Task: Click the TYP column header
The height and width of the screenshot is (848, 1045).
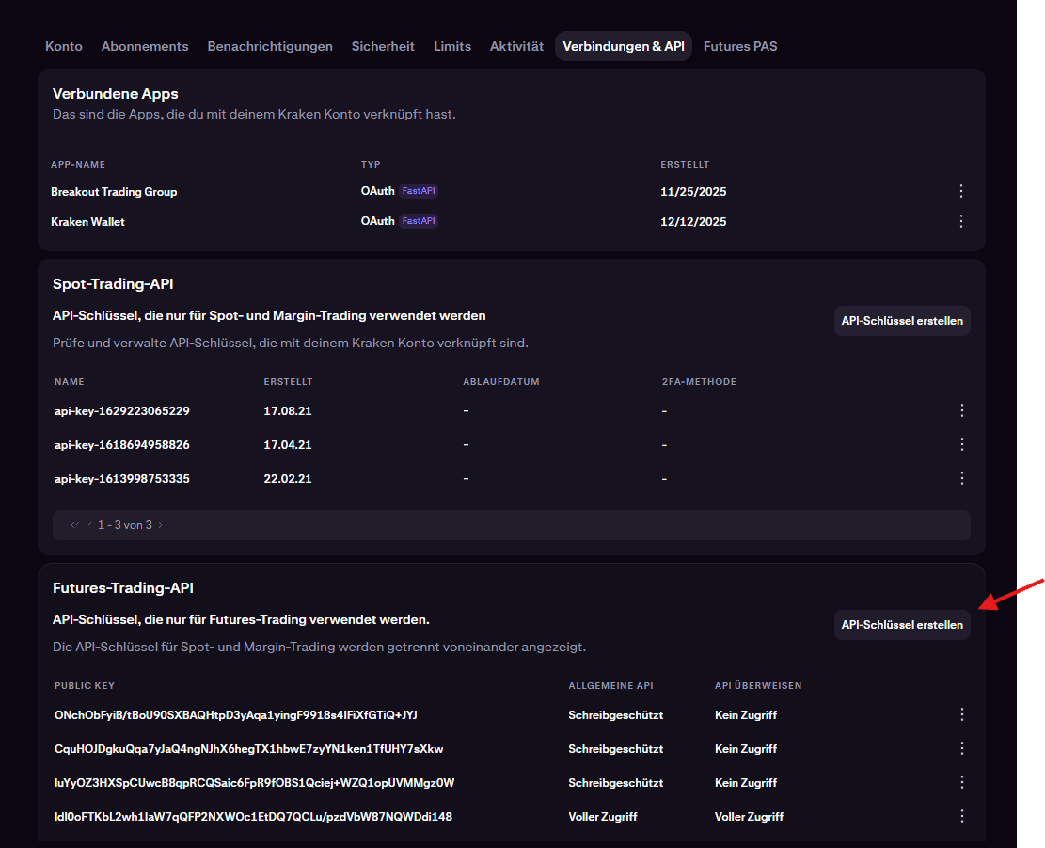Action: [371, 165]
